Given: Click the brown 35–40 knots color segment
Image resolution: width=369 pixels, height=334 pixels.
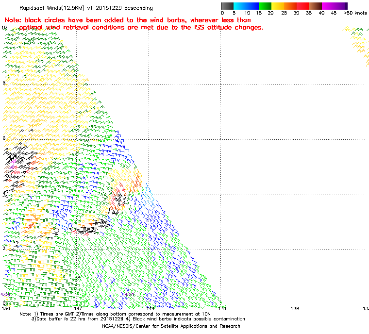Looking at the screenshot, I should (316, 6).
